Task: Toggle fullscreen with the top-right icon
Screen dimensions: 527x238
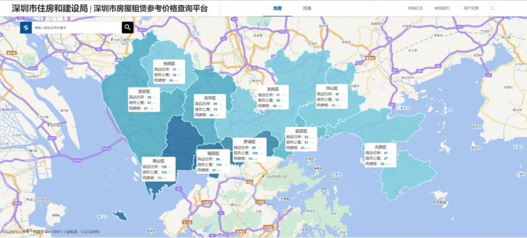Action: (x=493, y=9)
